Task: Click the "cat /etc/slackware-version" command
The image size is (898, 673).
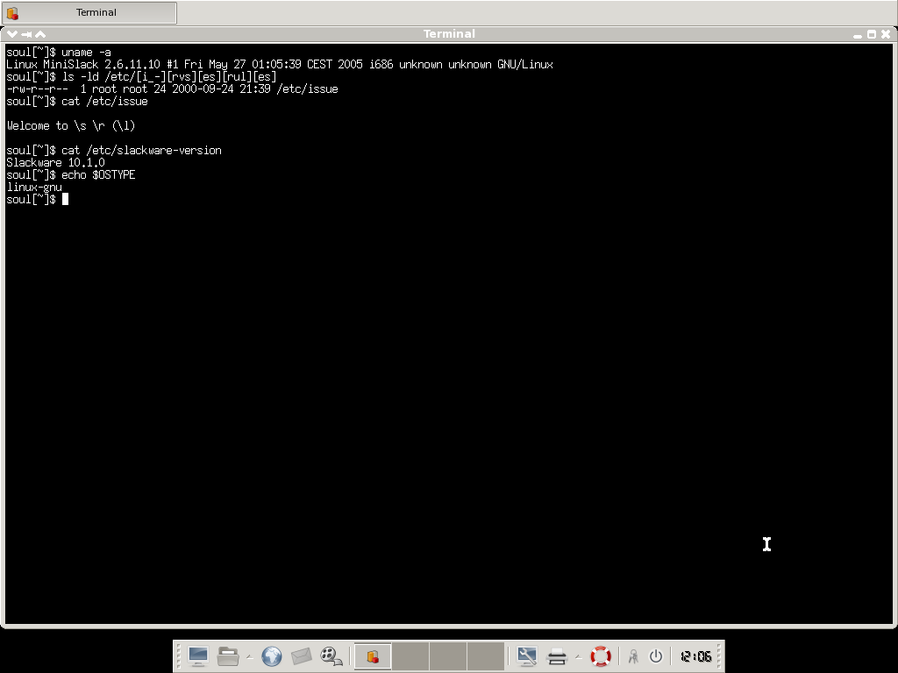Action: click(141, 151)
